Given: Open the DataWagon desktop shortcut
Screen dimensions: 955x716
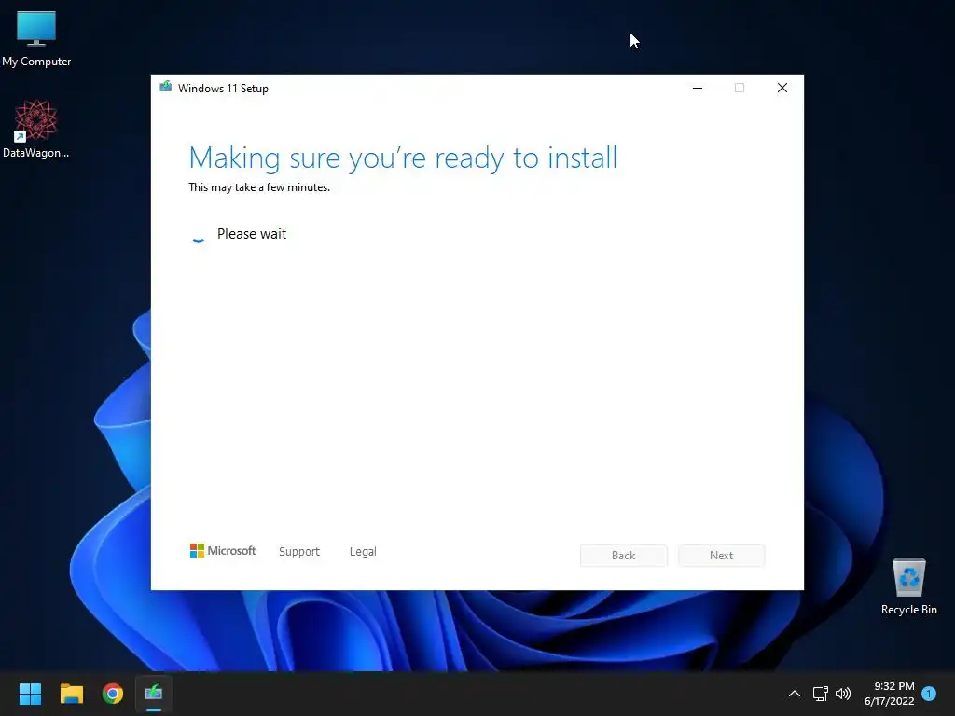Looking at the screenshot, I should click(x=36, y=129).
